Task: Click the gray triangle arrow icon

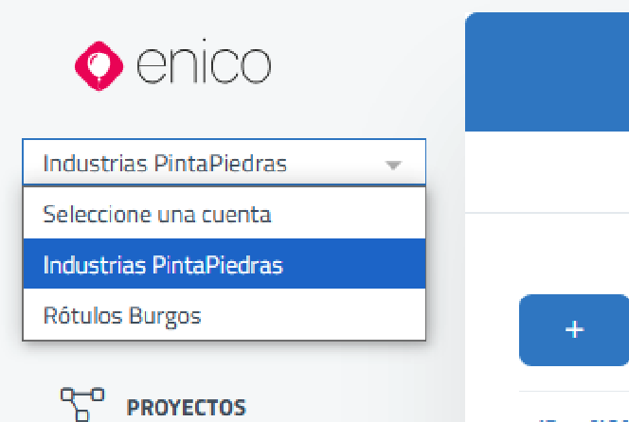Action: tap(394, 165)
